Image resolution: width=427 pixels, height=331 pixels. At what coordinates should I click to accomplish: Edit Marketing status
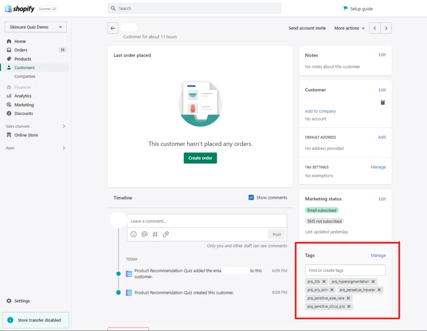click(382, 199)
